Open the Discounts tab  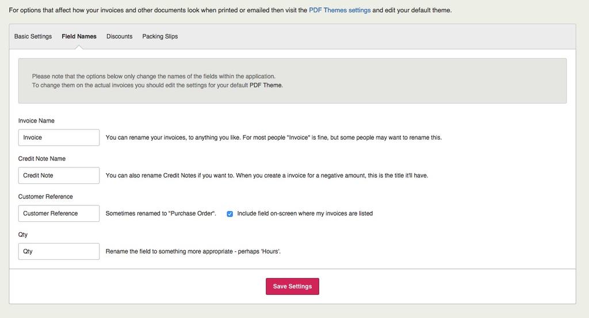pos(119,36)
